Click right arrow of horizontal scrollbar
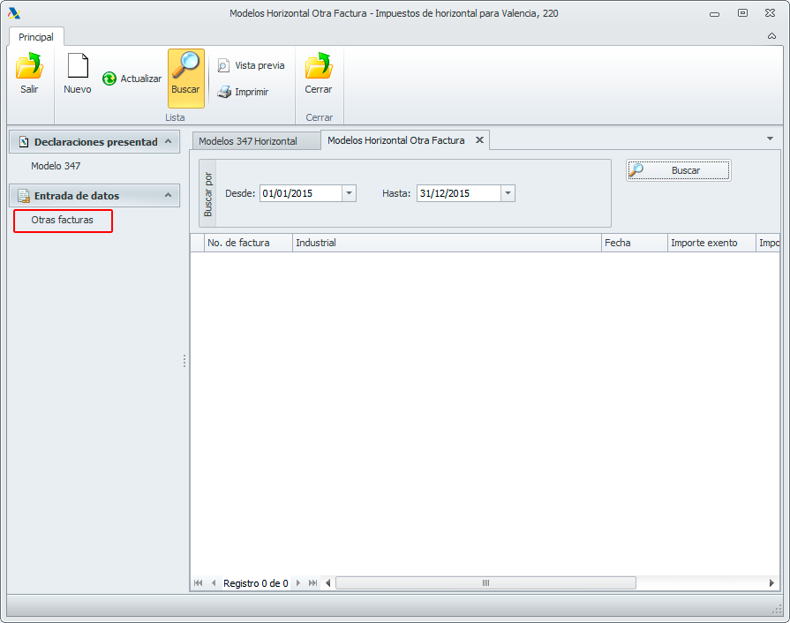Screen dimensions: 790x623 (771, 582)
